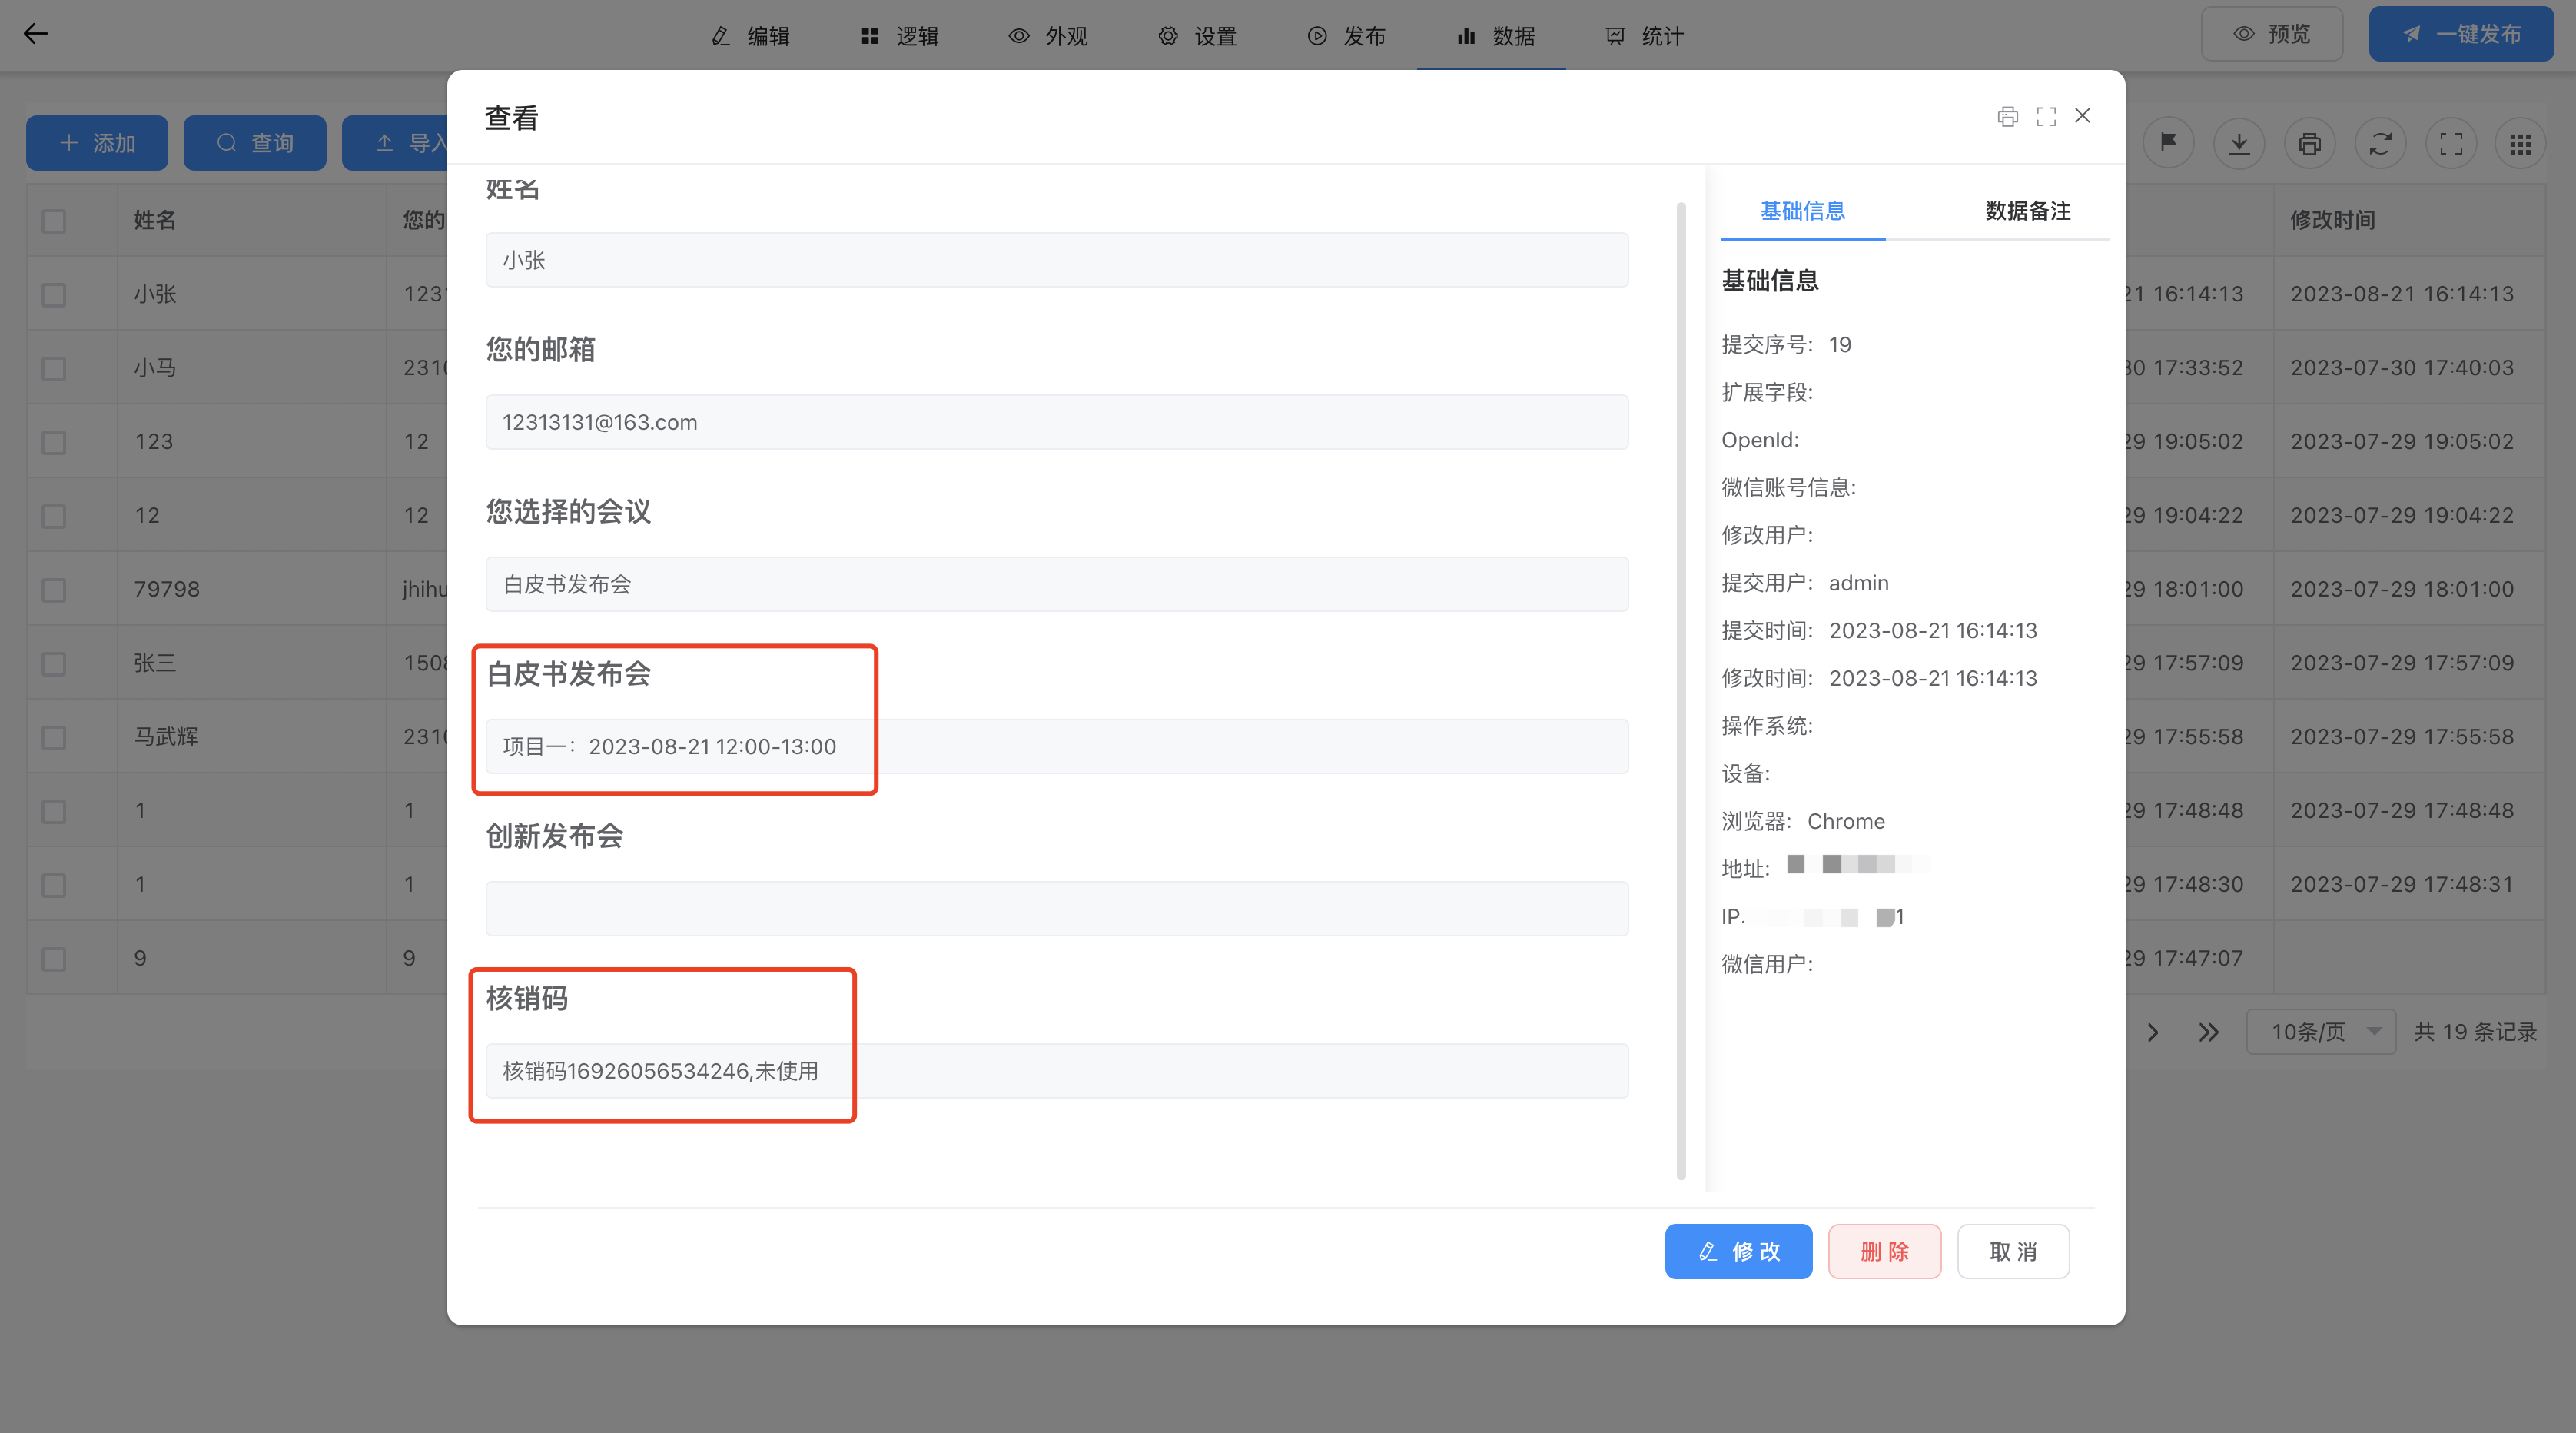Viewport: 2576px width, 1433px height.
Task: Expand dialog with fullscreen icon
Action: (x=2046, y=116)
